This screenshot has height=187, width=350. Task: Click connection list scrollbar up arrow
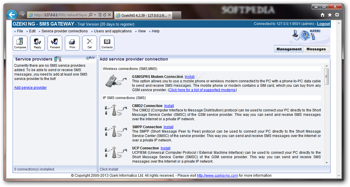coord(327,66)
